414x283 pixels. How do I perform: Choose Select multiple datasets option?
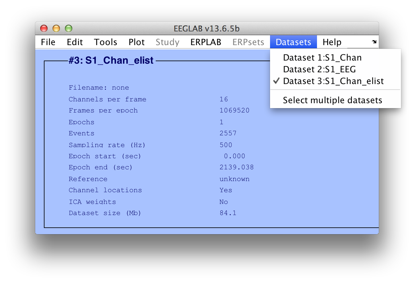[x=336, y=100]
